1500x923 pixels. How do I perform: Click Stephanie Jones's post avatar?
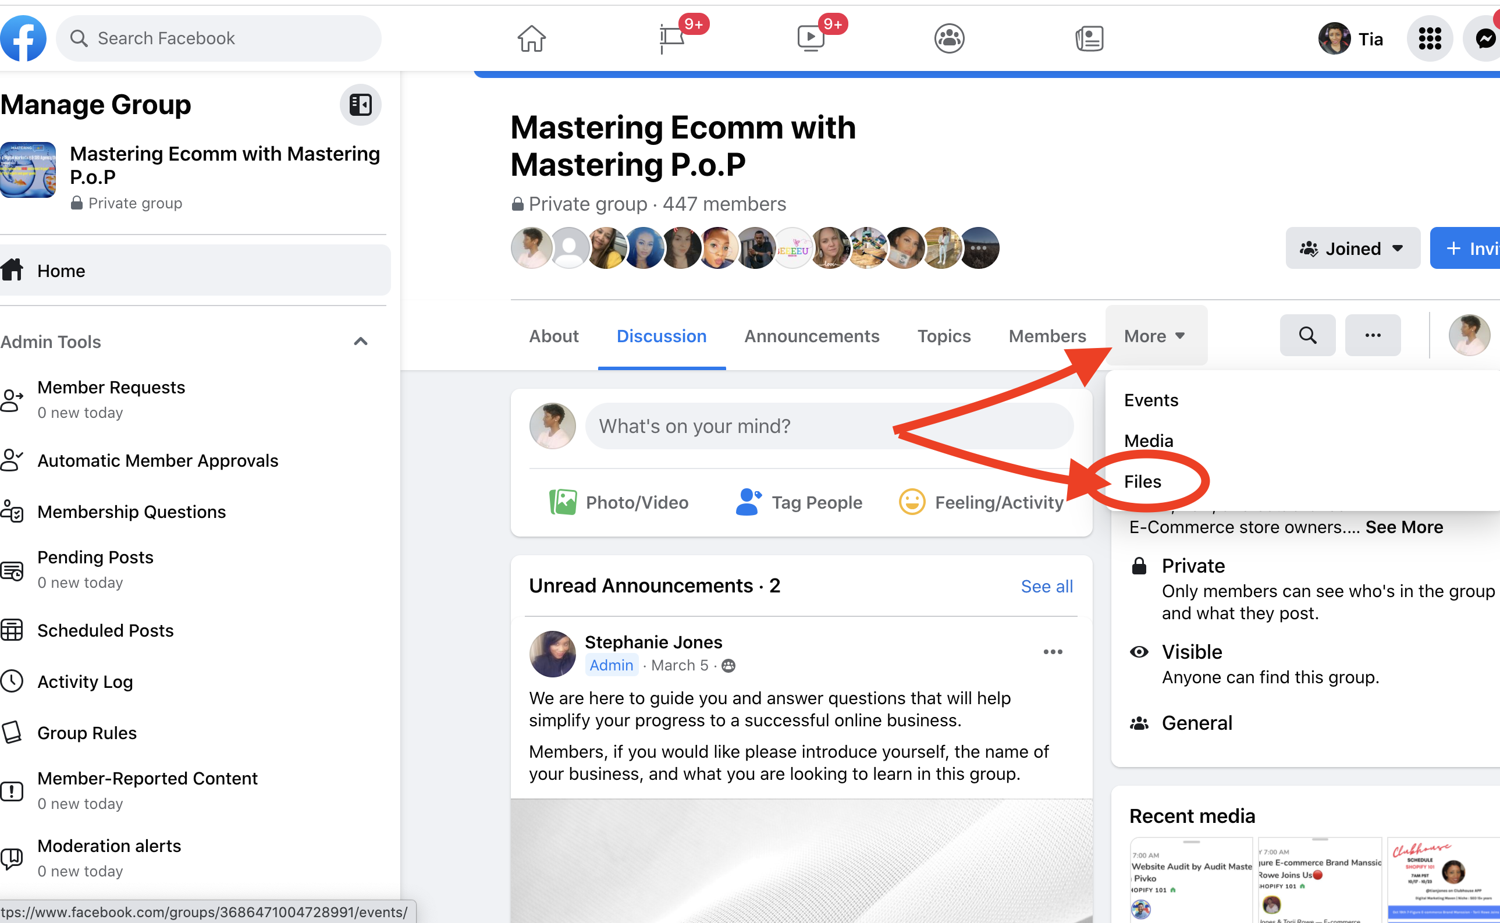pos(552,654)
